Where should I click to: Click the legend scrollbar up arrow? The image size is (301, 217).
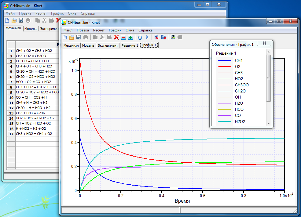(x=269, y=52)
